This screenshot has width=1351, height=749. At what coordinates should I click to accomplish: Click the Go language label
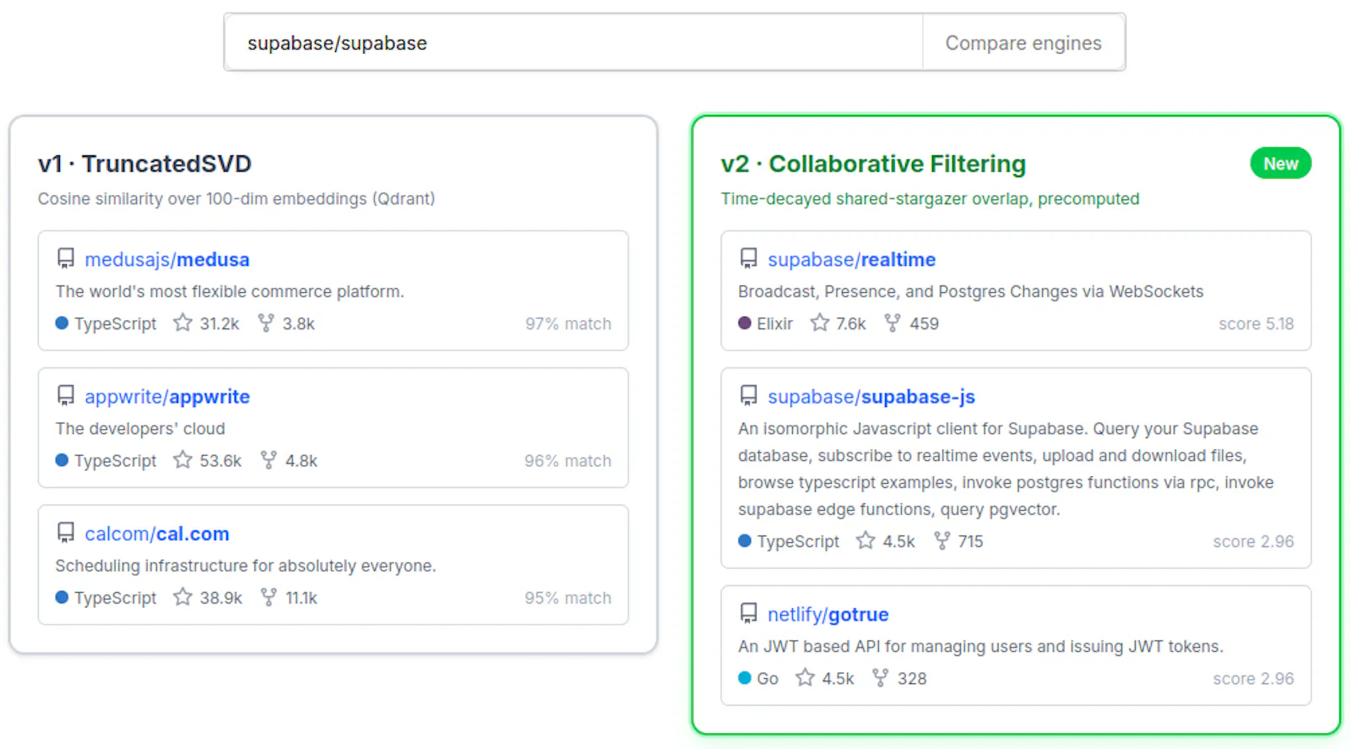coord(768,678)
